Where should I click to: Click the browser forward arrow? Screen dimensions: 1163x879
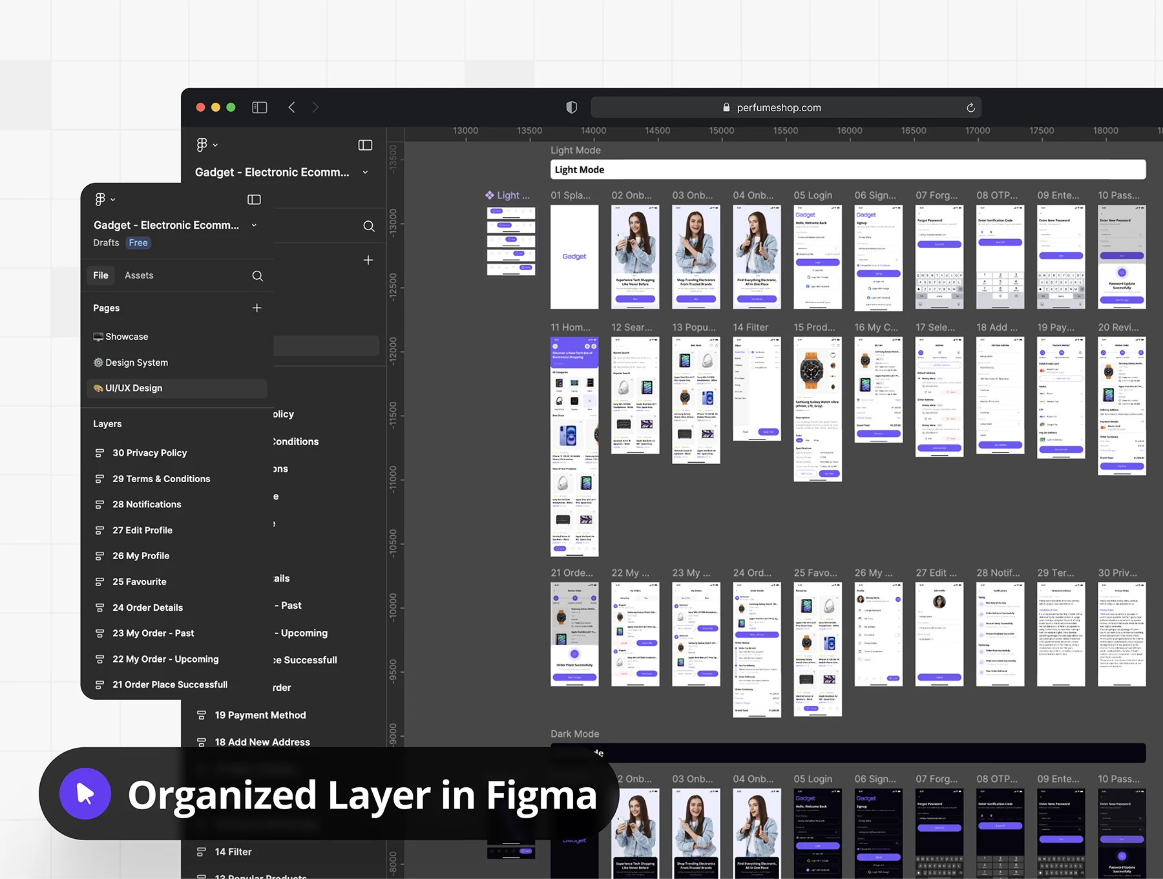pos(315,107)
